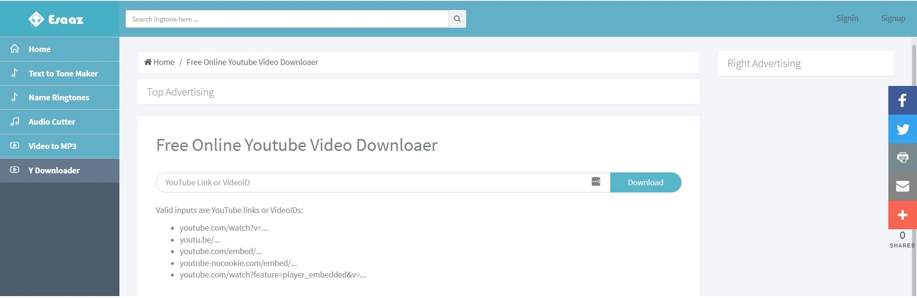
Task: Click the Home sidebar item
Action: point(60,49)
